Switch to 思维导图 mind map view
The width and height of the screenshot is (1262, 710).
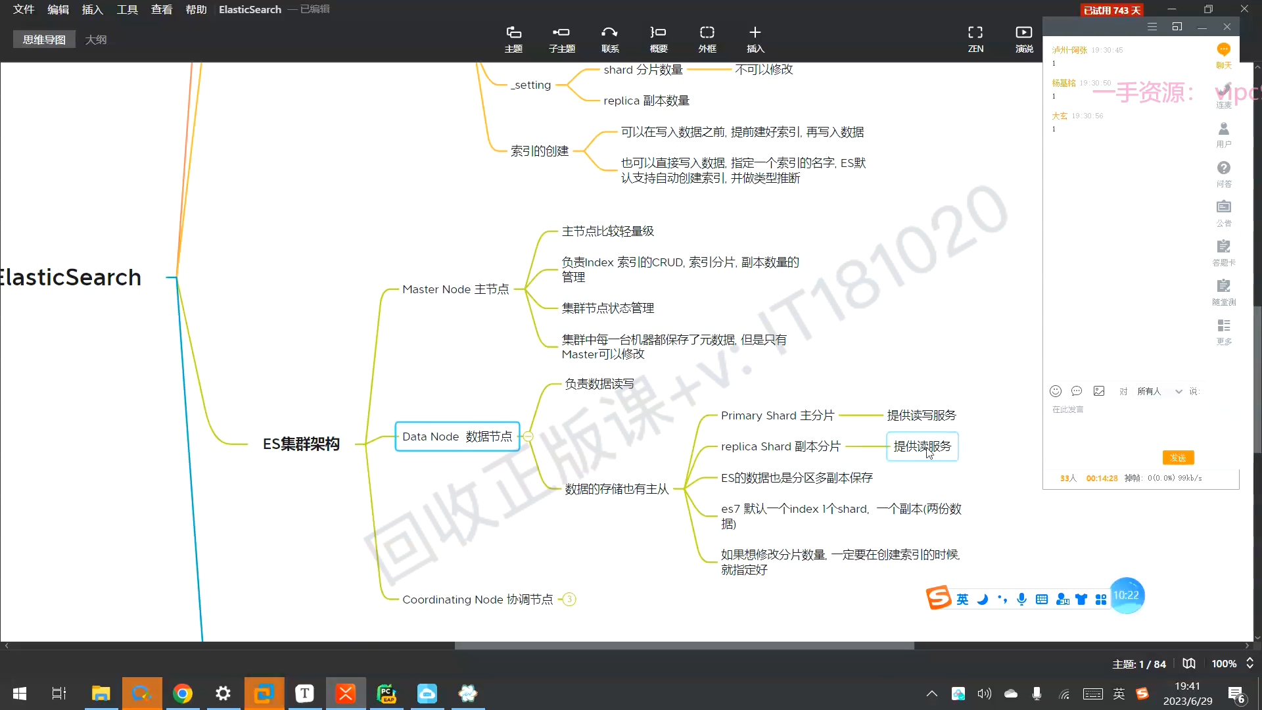[44, 39]
